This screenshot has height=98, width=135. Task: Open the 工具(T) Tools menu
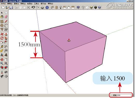click(36, 4)
